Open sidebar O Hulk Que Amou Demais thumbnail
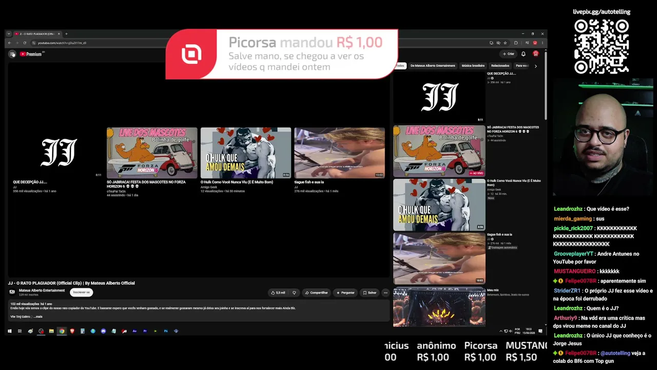 pyautogui.click(x=439, y=205)
